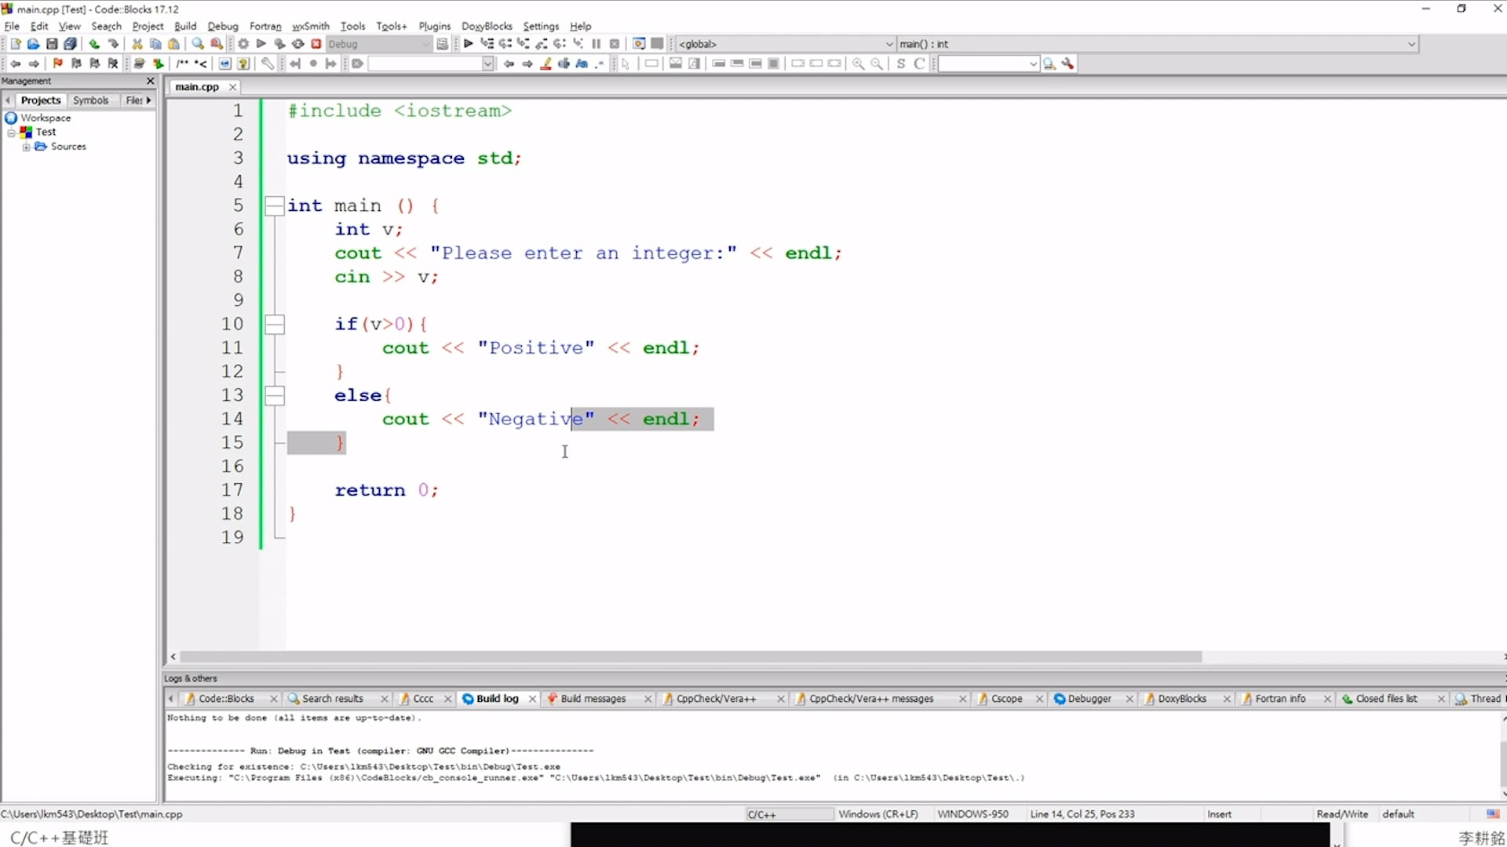
Task: Click the Build gear icon
Action: pos(243,44)
